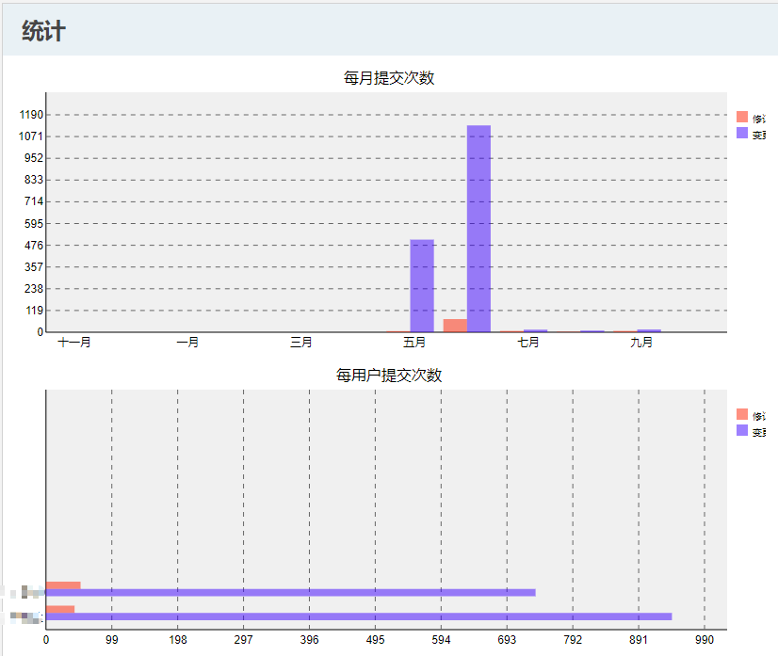Click the 每月提交次数 chart title
The image size is (778, 656).
(x=389, y=78)
